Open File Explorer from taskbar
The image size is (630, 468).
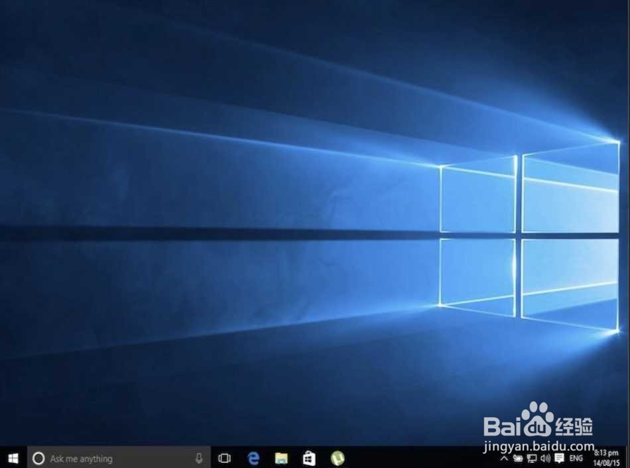point(281,458)
